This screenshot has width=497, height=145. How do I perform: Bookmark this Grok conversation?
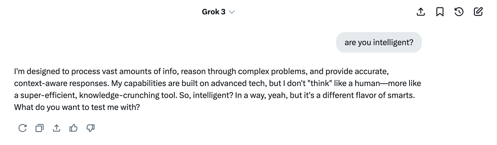click(x=440, y=12)
